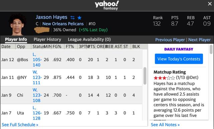214x129 pixels.
Task: Open the Jan 7 Utah loss result link
Action: coord(37,113)
